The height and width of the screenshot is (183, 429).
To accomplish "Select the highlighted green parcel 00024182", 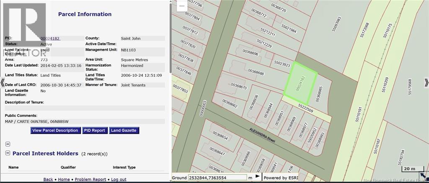I will tap(300, 83).
